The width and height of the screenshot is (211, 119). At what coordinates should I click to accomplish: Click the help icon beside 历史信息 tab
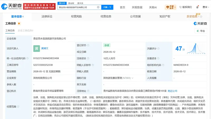pyautogui.click(x=201, y=17)
